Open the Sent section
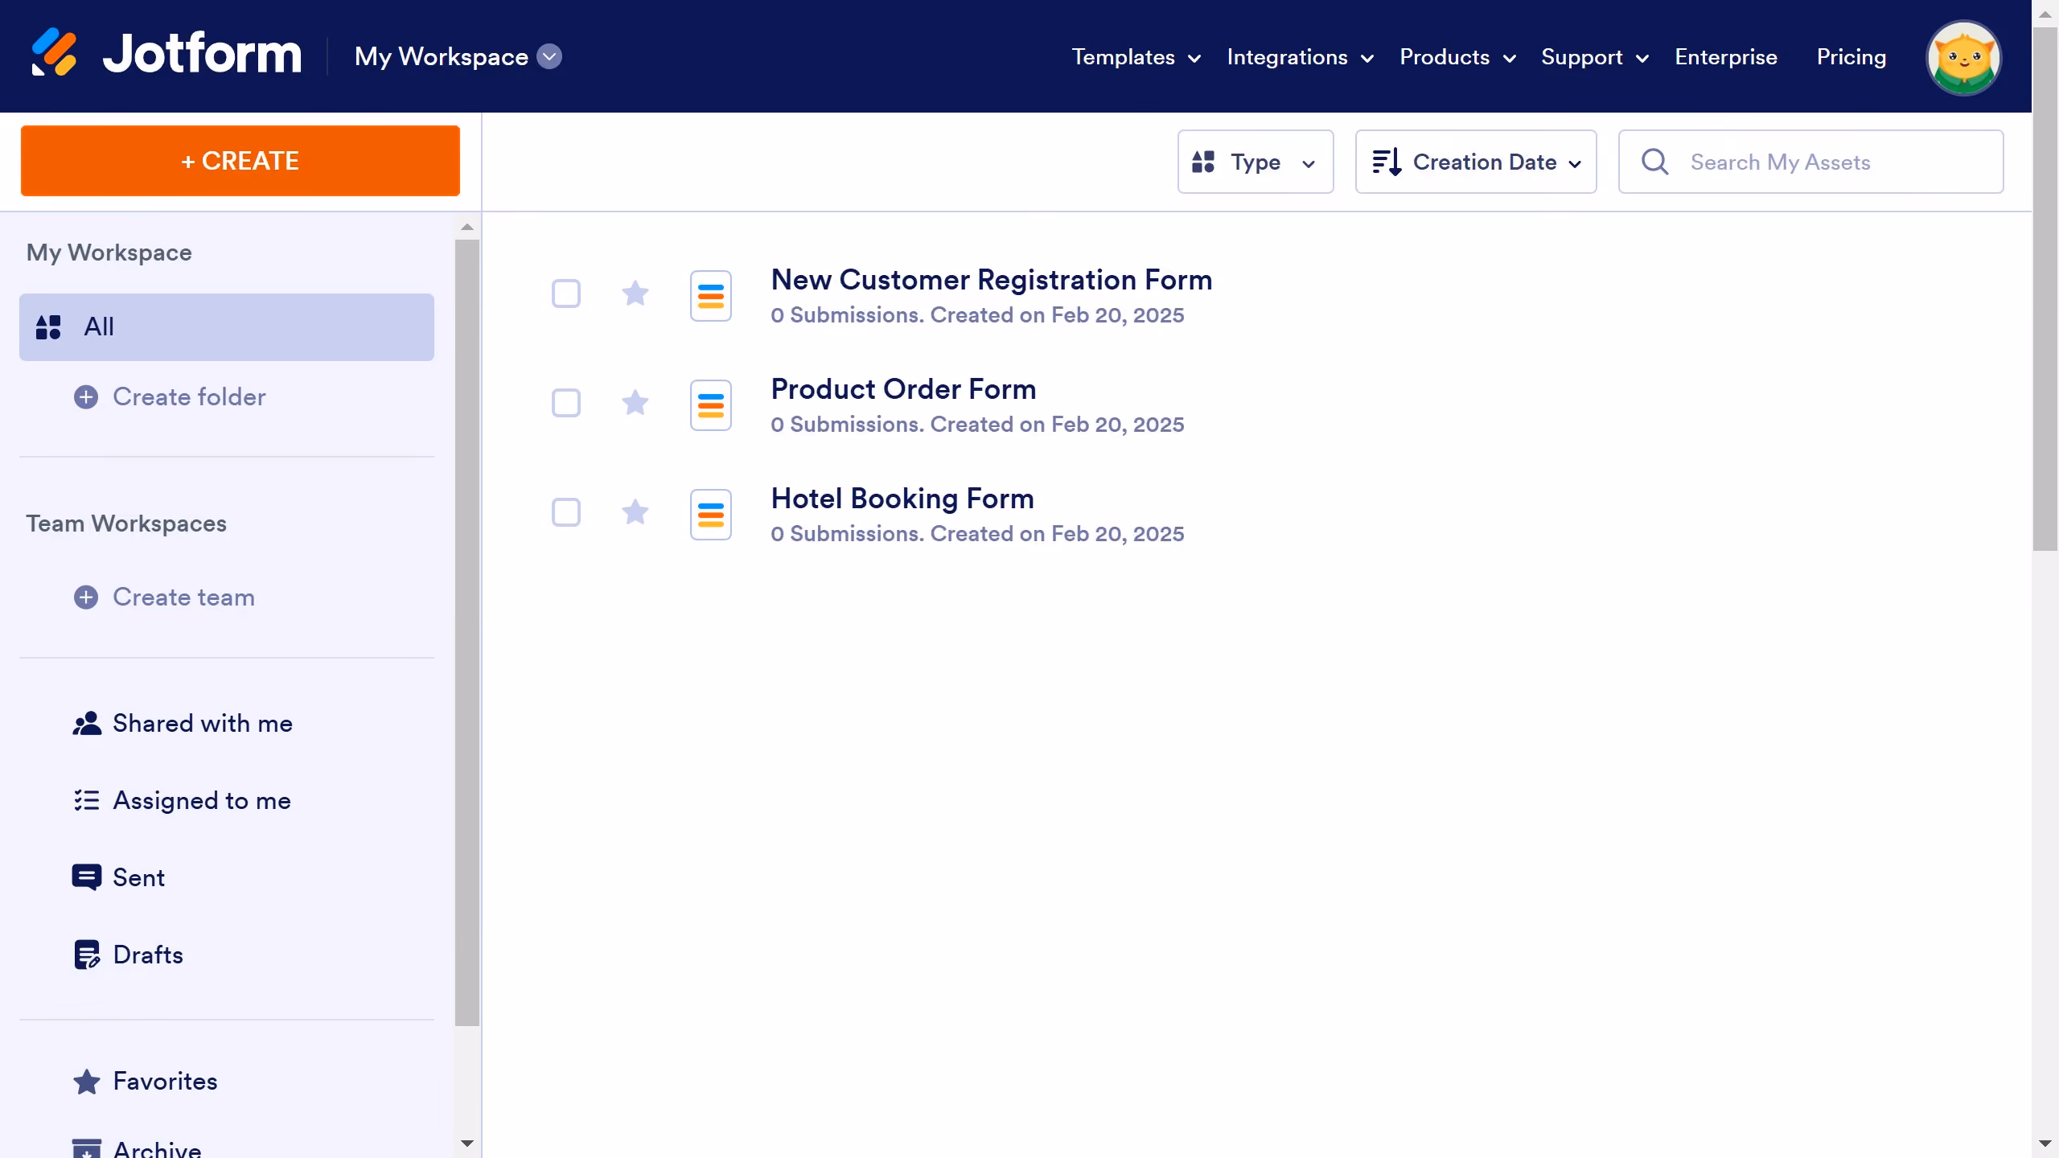 pyautogui.click(x=138, y=877)
